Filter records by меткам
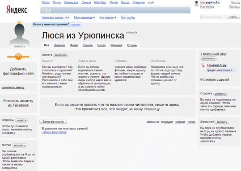This screenshot has width=241, height=171. pos(180,122)
